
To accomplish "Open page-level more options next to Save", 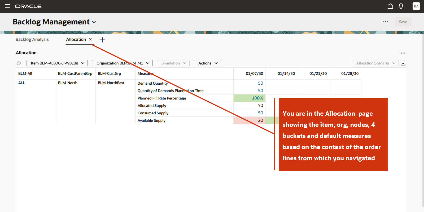I will point(386,22).
